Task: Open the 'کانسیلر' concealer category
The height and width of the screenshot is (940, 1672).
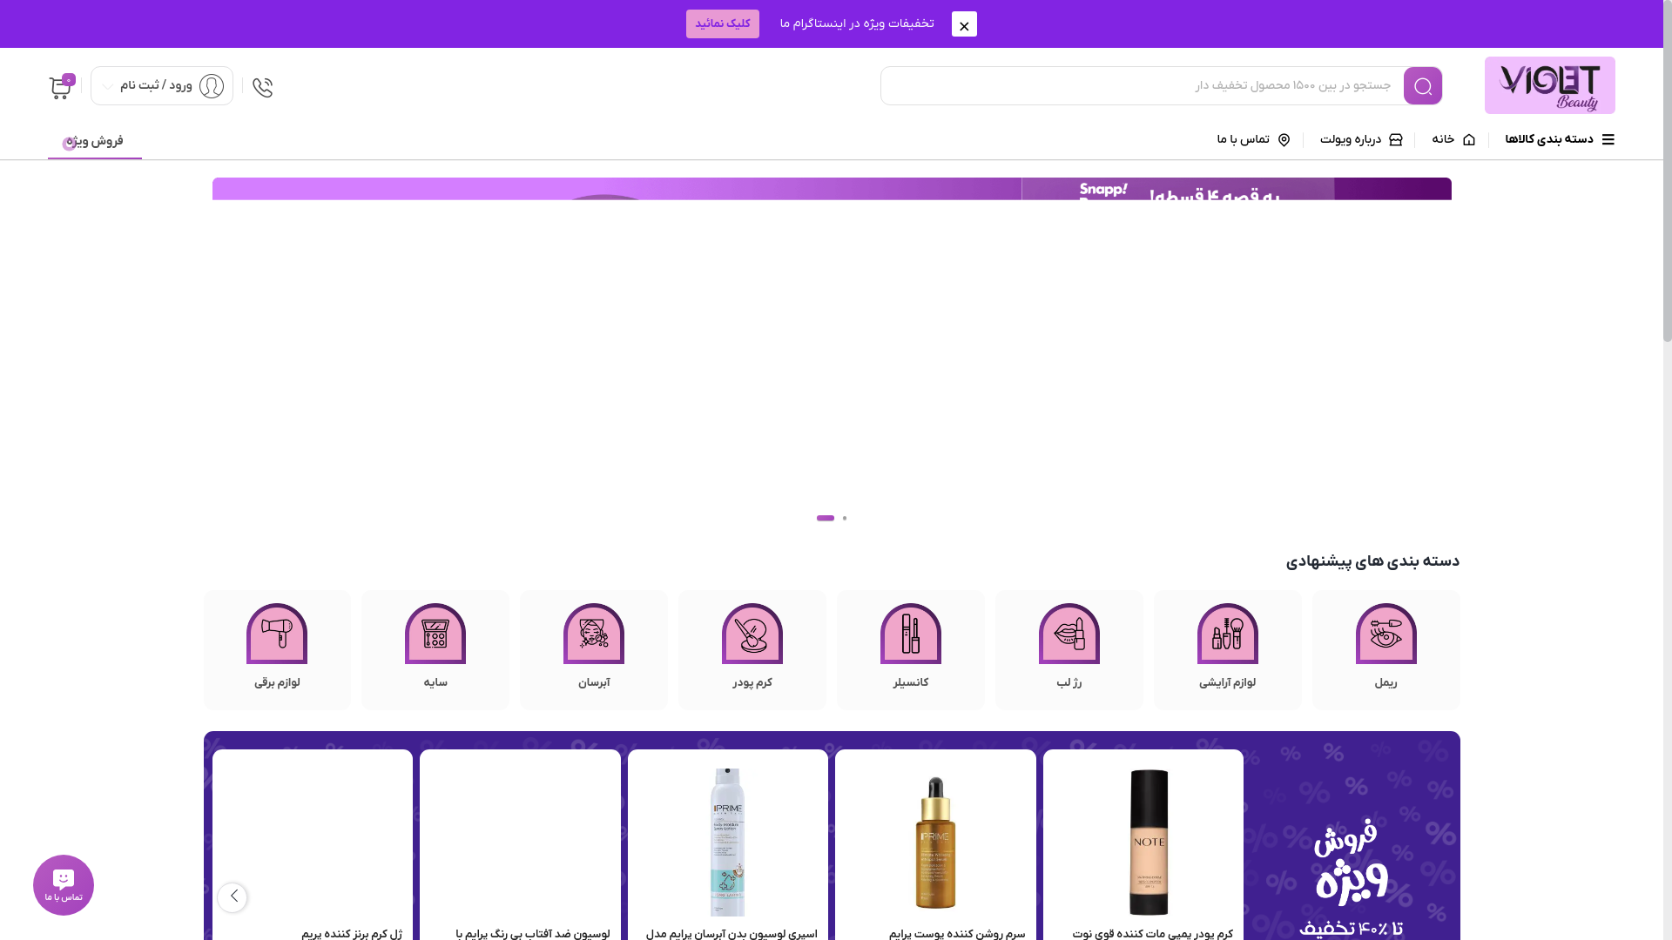Action: pyautogui.click(x=911, y=650)
